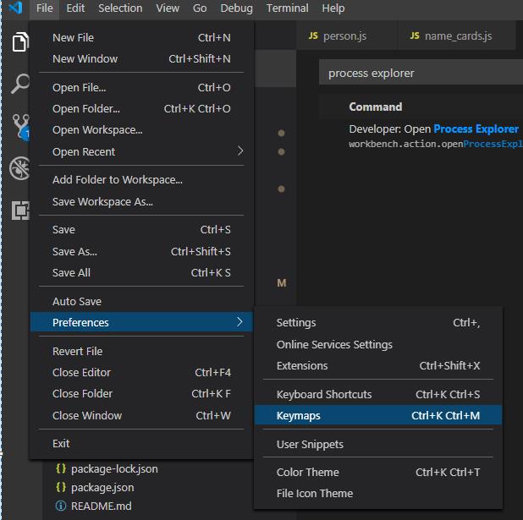Click the 'process explorer' search field
Image resolution: width=523 pixels, height=520 pixels.
421,73
